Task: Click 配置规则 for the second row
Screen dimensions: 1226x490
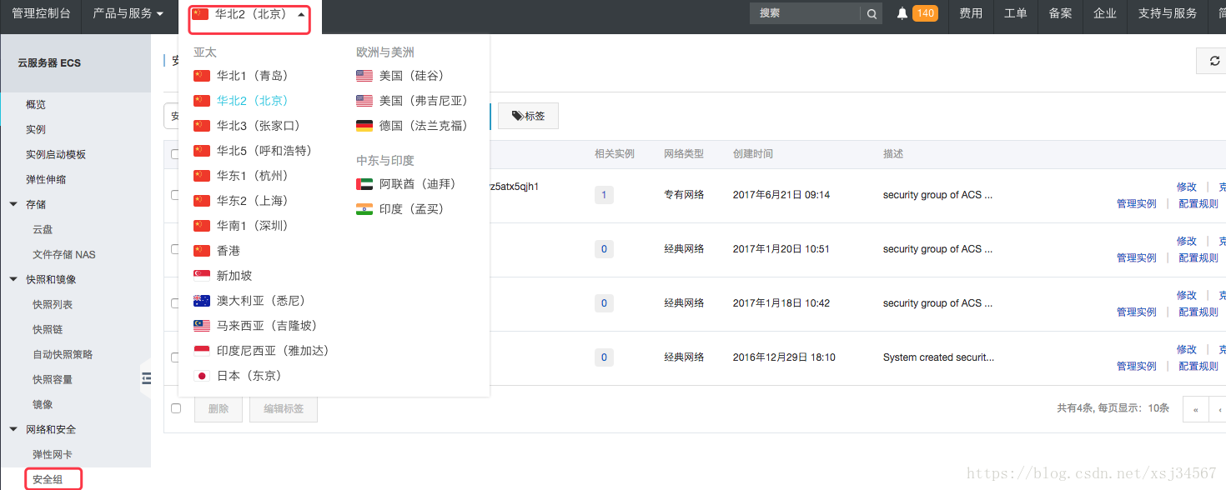Action: [1198, 257]
